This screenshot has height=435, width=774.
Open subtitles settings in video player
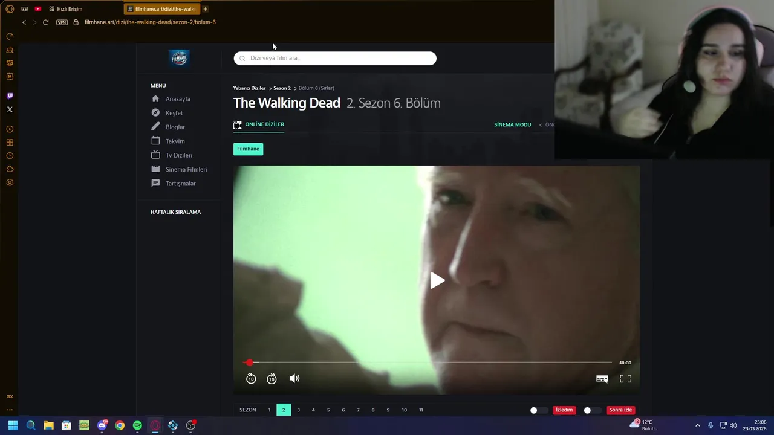point(602,379)
